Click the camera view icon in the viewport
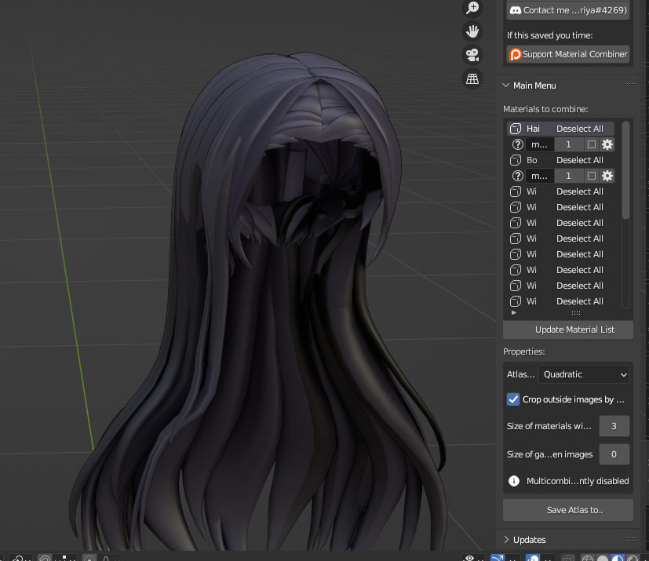The height and width of the screenshot is (561, 649). pyautogui.click(x=472, y=54)
